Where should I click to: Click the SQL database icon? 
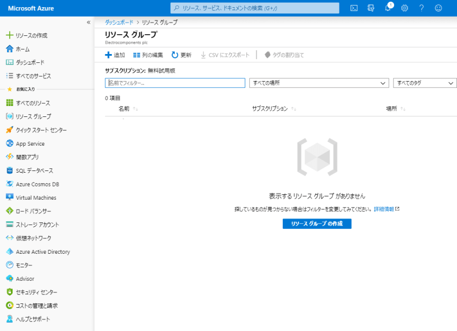[x=9, y=170]
